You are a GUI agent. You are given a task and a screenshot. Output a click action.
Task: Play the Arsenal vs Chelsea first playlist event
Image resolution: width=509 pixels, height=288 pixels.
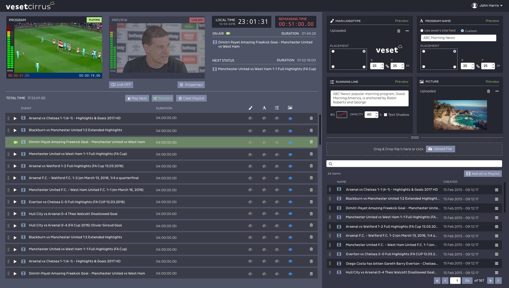(15, 118)
